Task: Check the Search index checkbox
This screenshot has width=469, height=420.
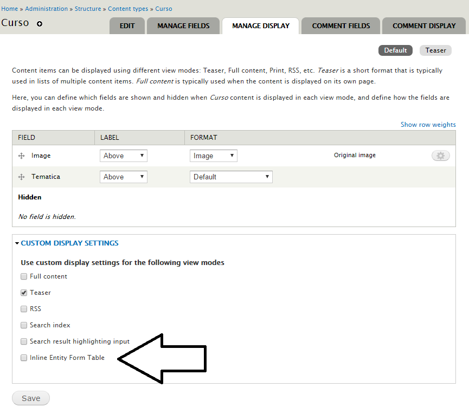Action: (24, 325)
